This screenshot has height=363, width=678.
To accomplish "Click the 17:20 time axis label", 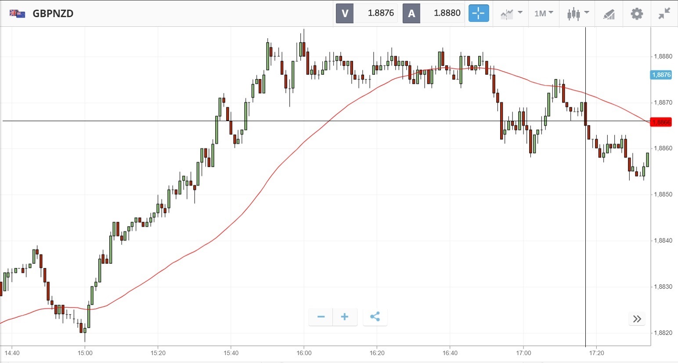I will 596,353.
